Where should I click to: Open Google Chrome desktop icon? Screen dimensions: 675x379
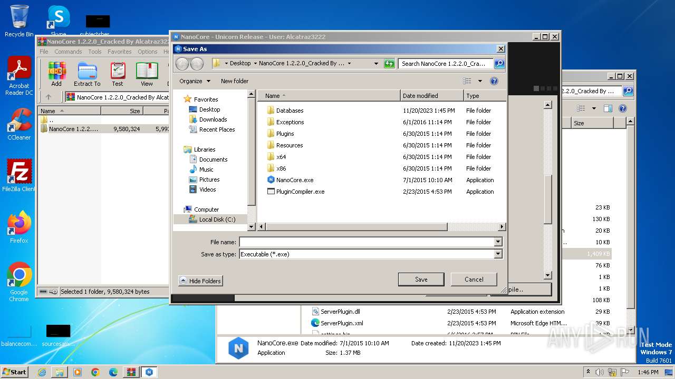click(x=19, y=282)
